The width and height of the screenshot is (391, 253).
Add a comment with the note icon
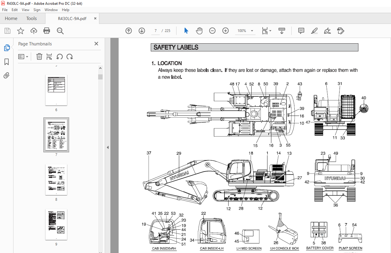point(301,31)
